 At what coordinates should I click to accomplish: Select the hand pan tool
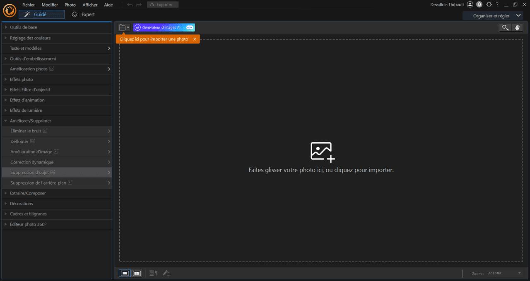click(x=517, y=27)
